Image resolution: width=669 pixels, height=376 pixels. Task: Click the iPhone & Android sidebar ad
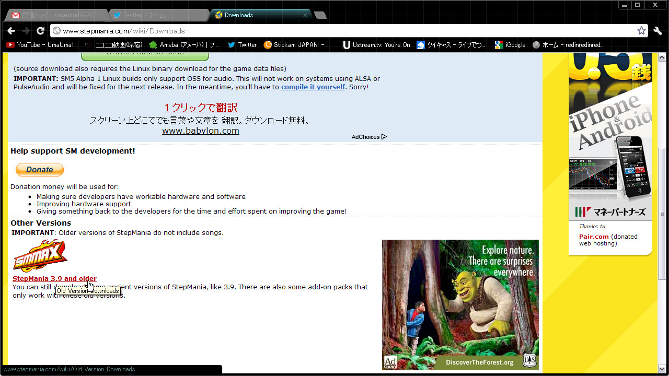(610, 137)
